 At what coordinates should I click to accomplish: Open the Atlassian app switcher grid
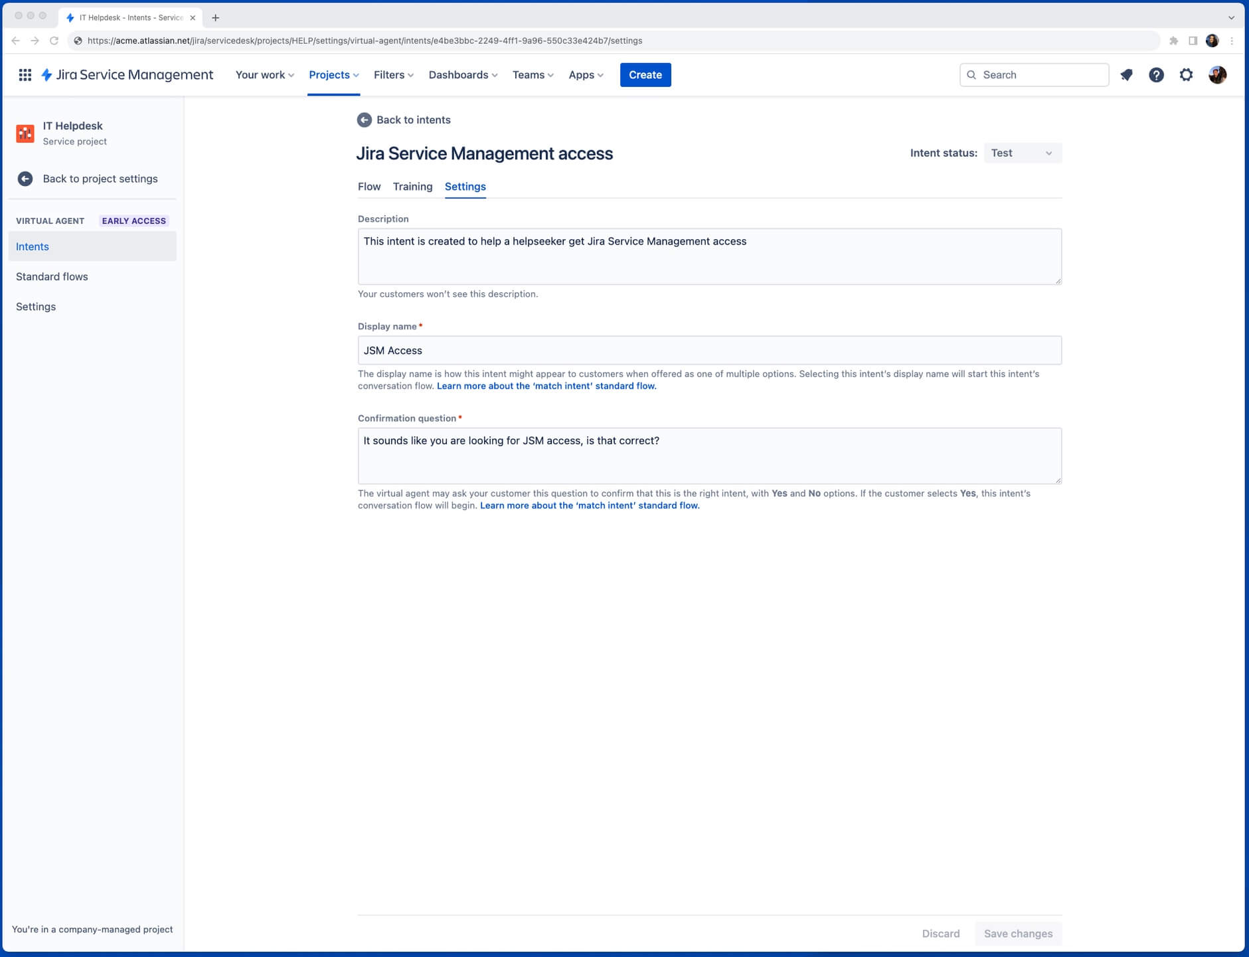pos(25,74)
